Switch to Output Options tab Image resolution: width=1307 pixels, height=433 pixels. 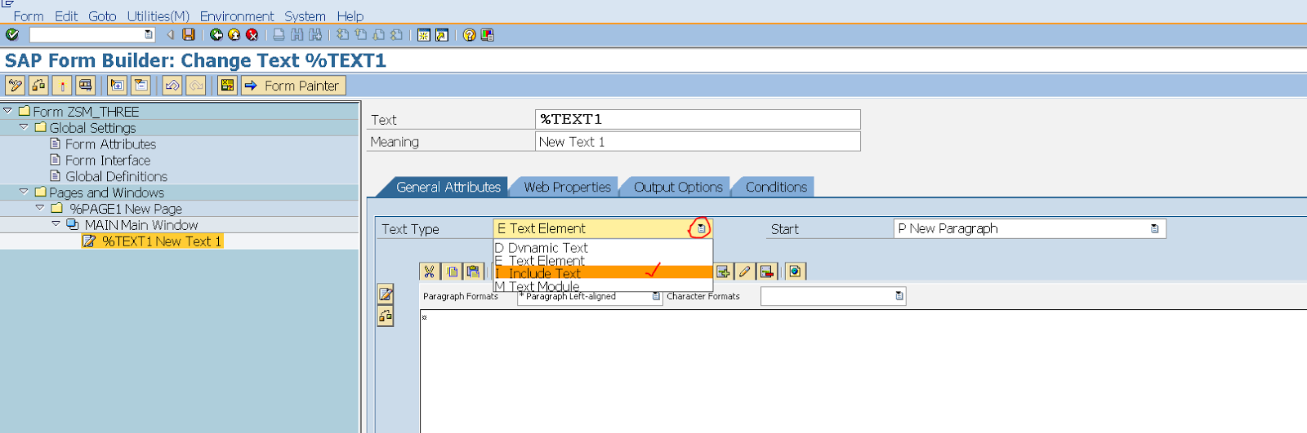[678, 187]
